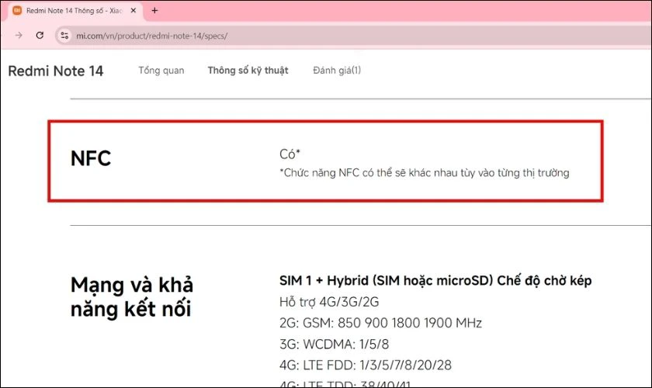Close the Redmi Note 14 browser tab
The height and width of the screenshot is (388, 652).
(x=134, y=10)
